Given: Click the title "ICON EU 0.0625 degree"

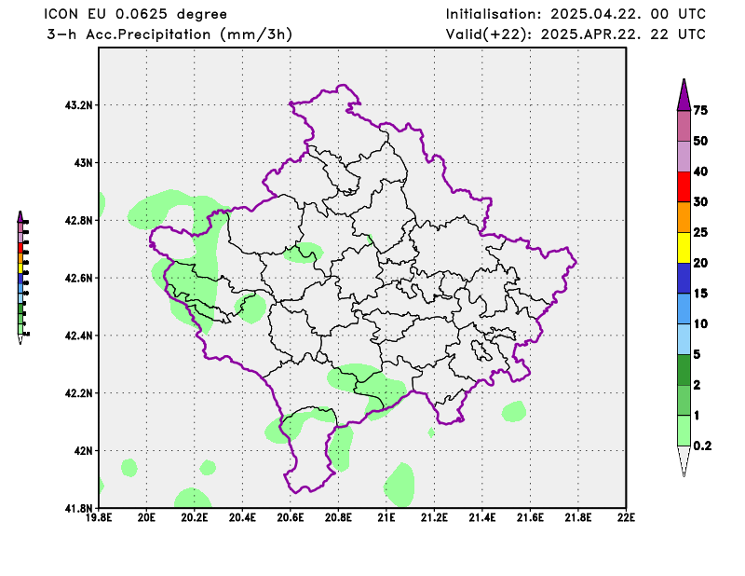Looking at the screenshot, I should click(135, 14).
